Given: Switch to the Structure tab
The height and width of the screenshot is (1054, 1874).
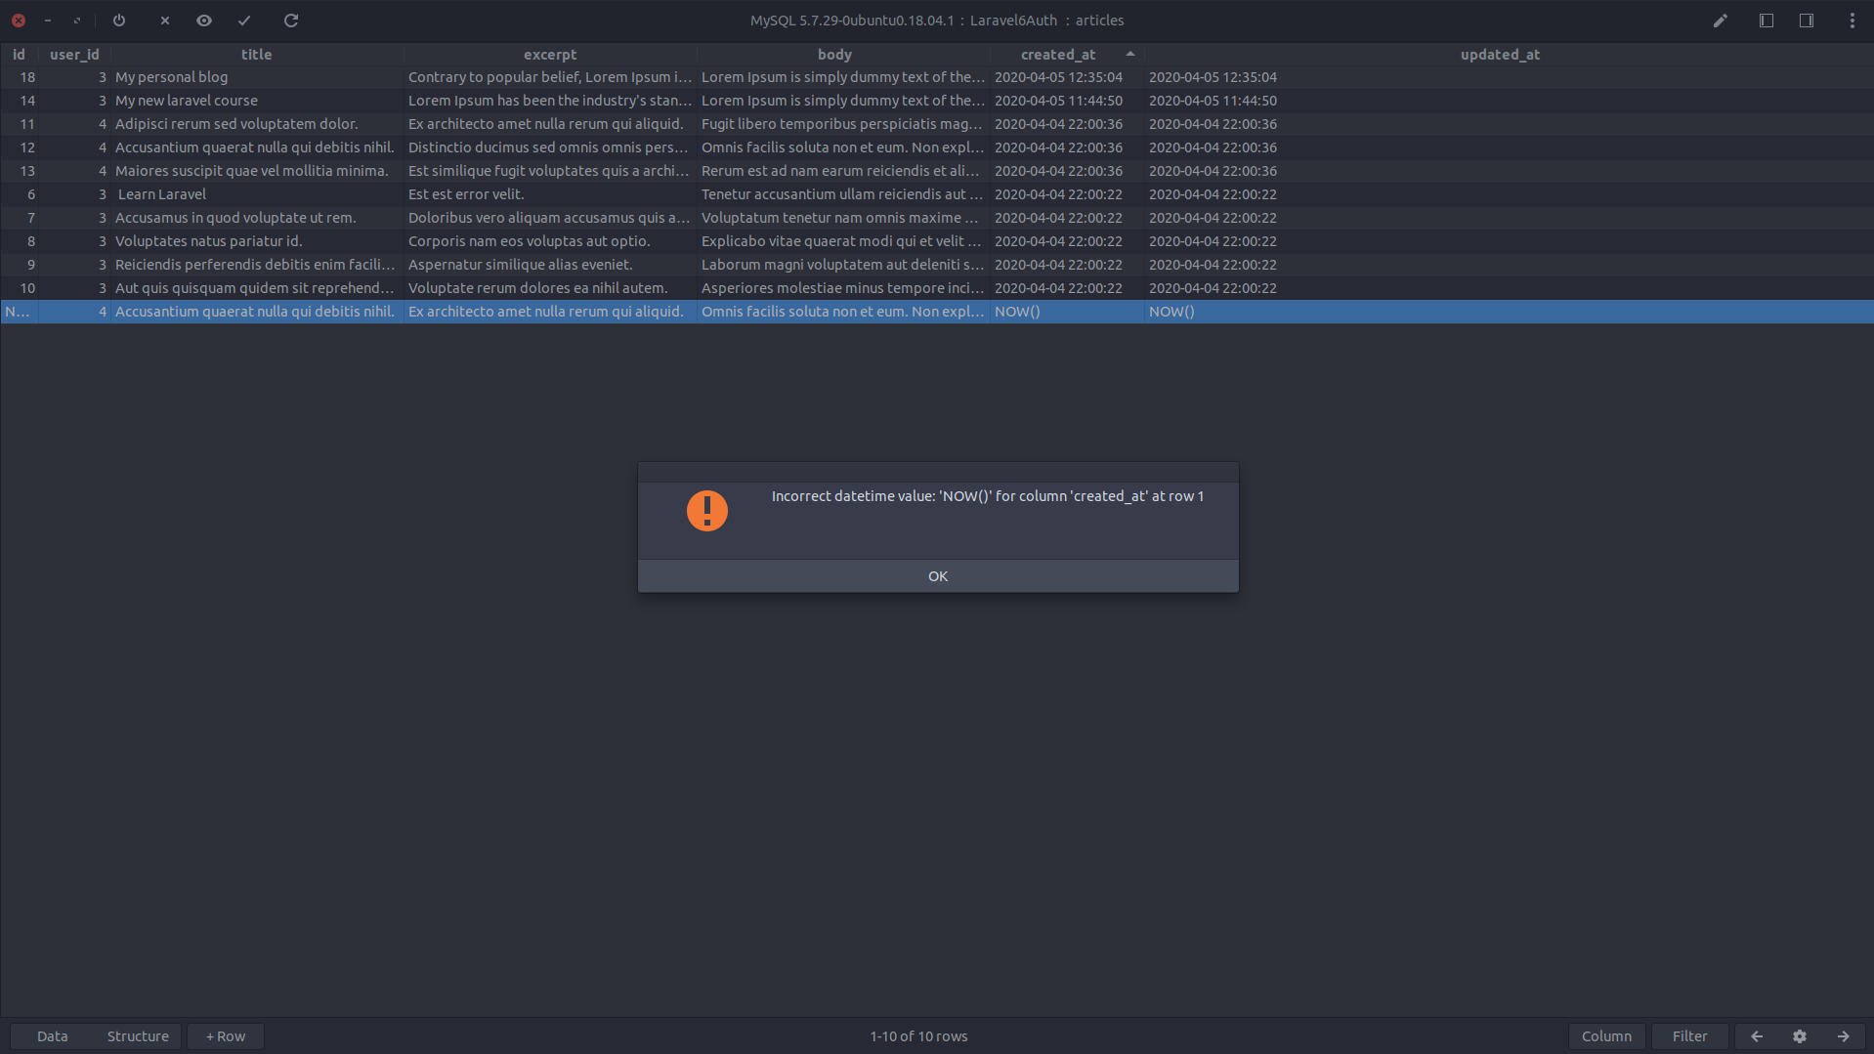Looking at the screenshot, I should (x=137, y=1035).
